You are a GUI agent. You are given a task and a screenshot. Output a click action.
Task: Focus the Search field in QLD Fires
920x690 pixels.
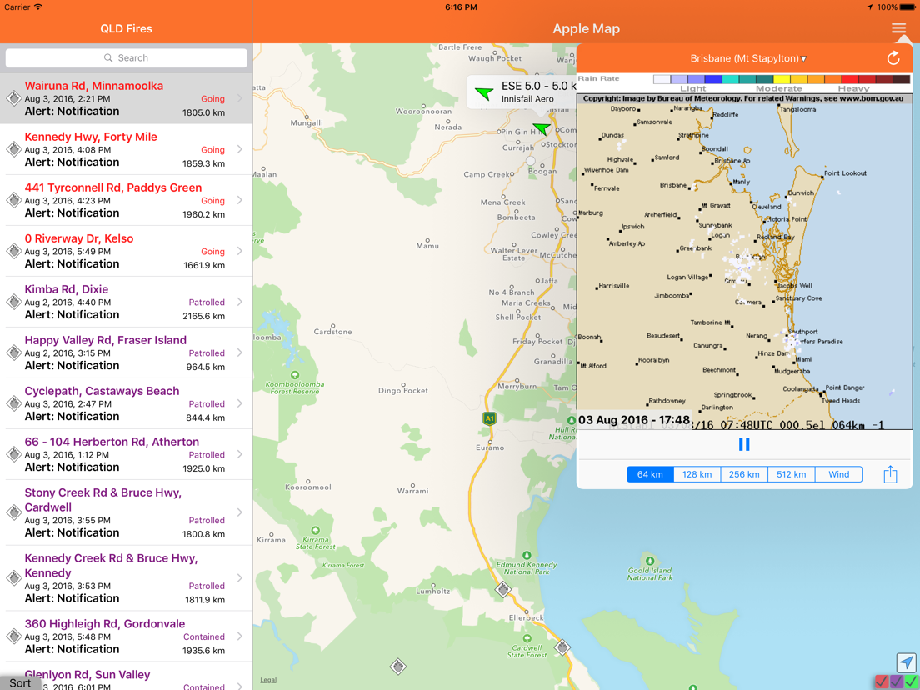pos(126,58)
